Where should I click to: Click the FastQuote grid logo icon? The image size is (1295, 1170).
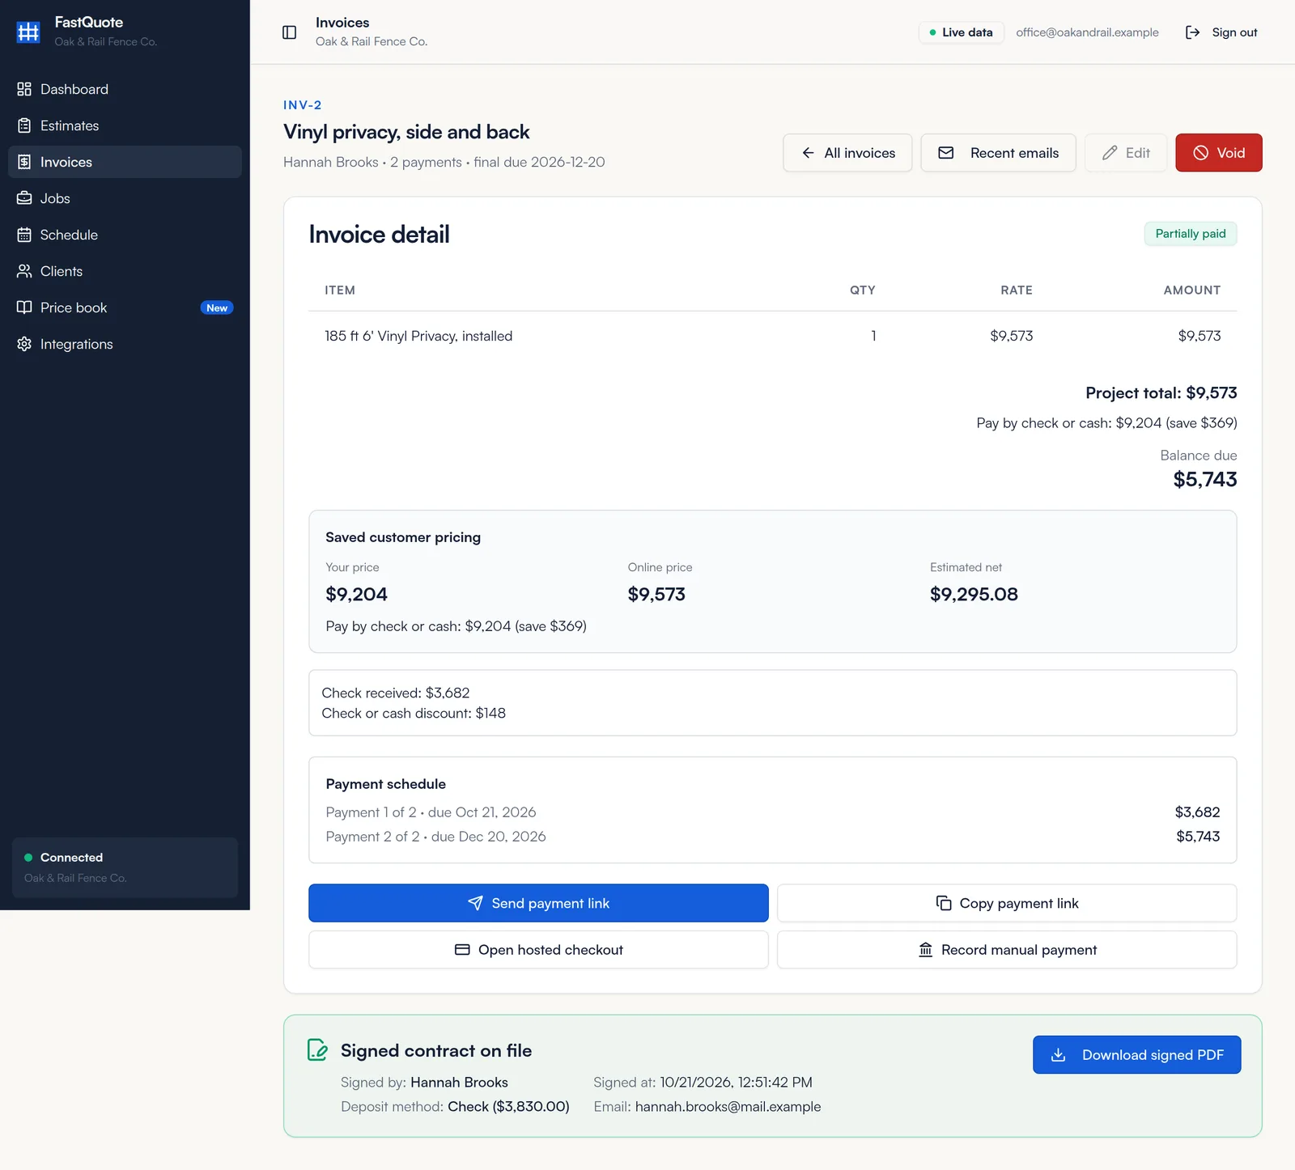[x=28, y=32]
